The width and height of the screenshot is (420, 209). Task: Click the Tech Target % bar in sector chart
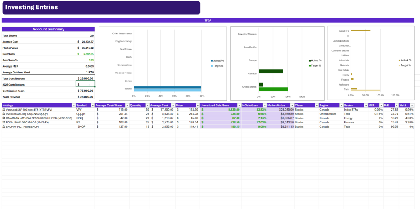point(365,91)
